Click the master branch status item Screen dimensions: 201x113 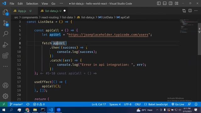[x=16, y=104]
